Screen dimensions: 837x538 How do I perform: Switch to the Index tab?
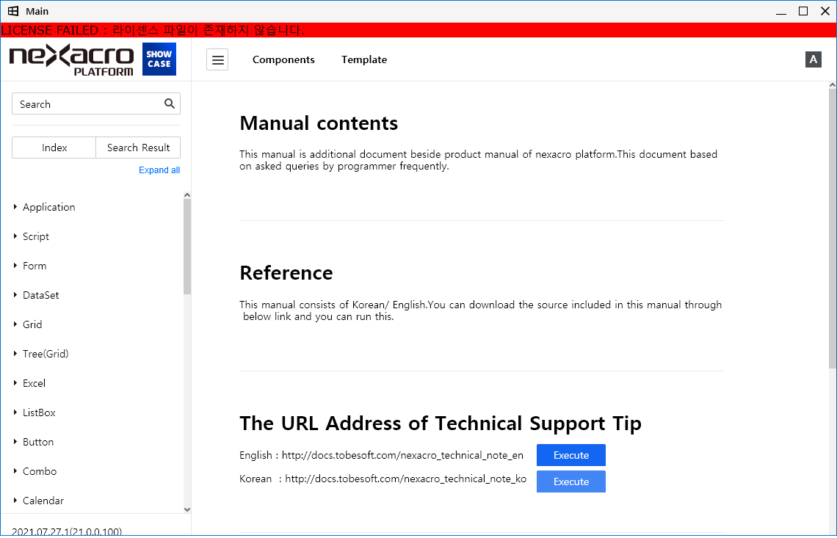(x=54, y=148)
